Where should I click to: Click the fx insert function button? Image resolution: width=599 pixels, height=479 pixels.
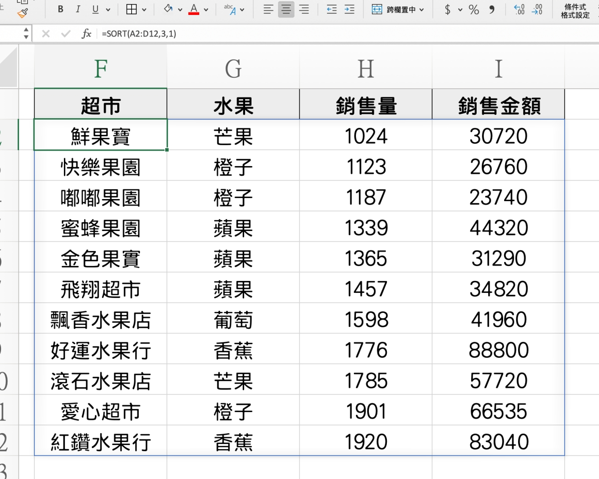point(87,34)
